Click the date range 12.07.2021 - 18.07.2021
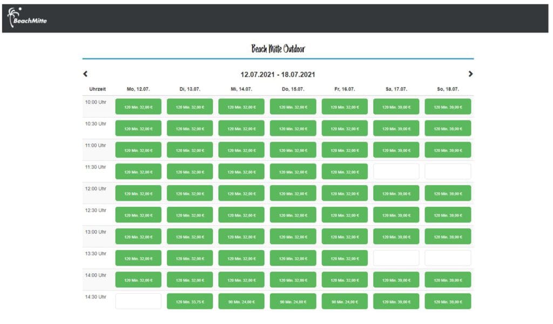Viewport: 553px width, 324px height. click(x=278, y=74)
